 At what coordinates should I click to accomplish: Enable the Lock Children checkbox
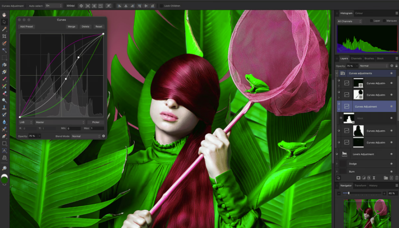coord(162,5)
